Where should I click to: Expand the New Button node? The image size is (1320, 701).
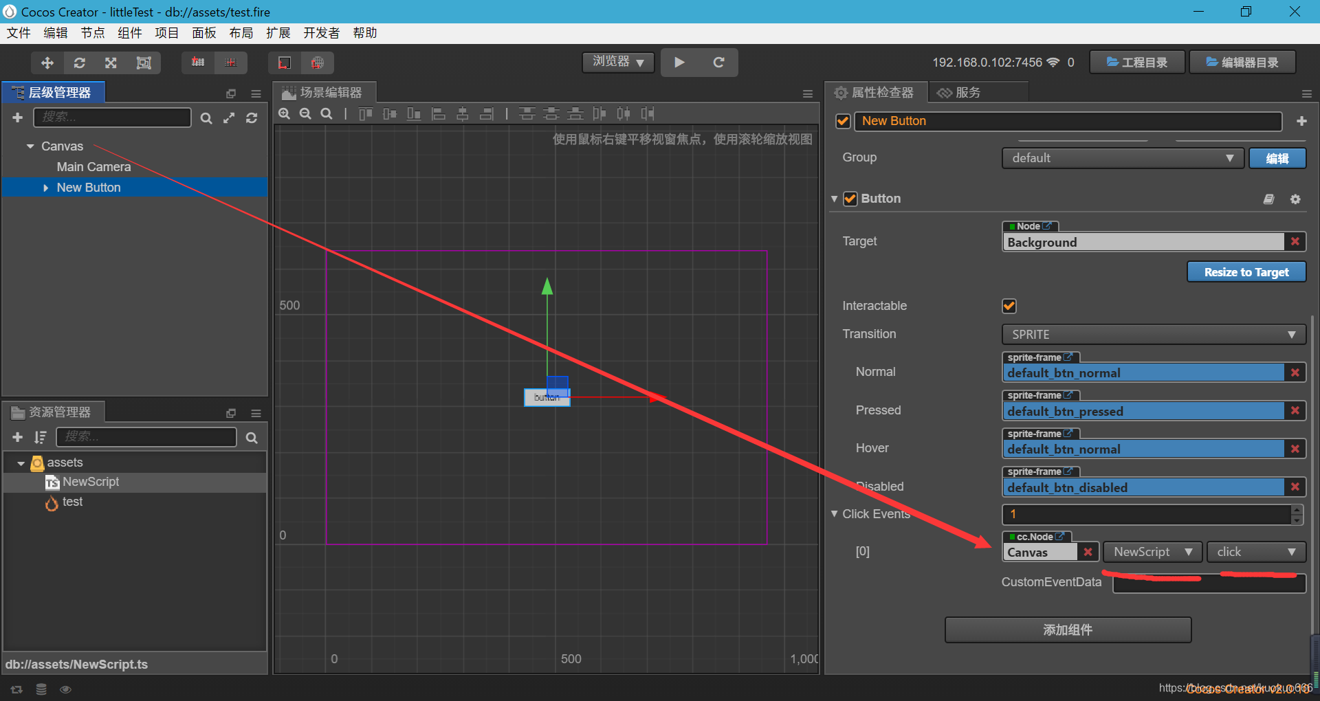point(45,188)
